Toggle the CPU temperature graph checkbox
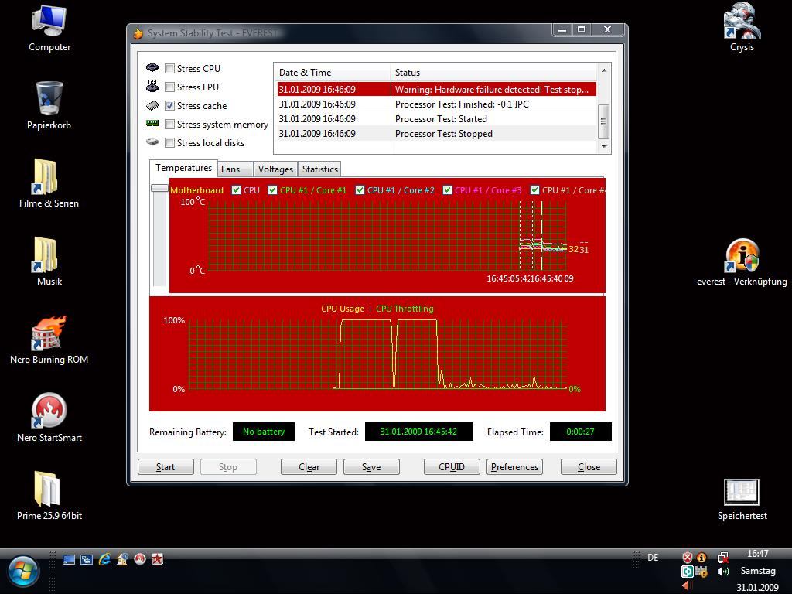 (236, 190)
